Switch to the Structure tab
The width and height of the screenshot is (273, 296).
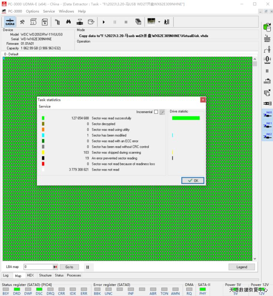[x=45, y=275]
